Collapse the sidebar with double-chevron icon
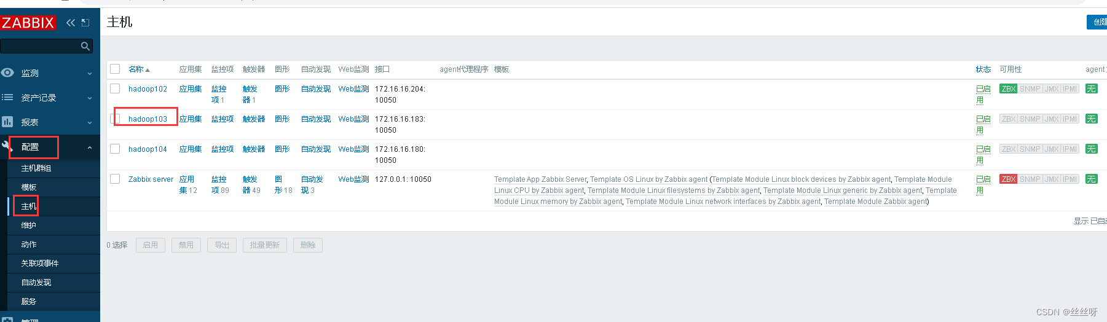1107x322 pixels. [x=71, y=23]
